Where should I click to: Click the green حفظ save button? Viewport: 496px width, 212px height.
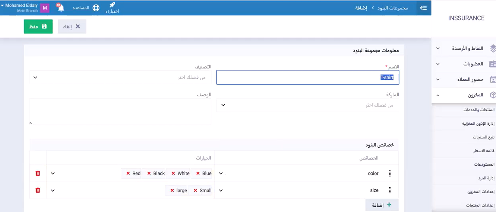click(38, 26)
